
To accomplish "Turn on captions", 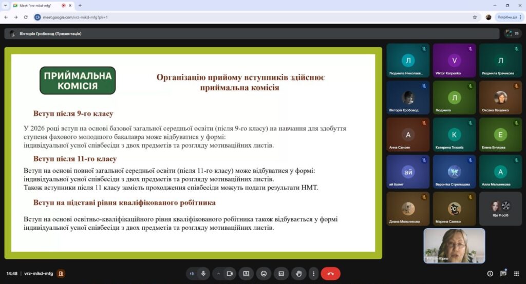I will [281, 274].
